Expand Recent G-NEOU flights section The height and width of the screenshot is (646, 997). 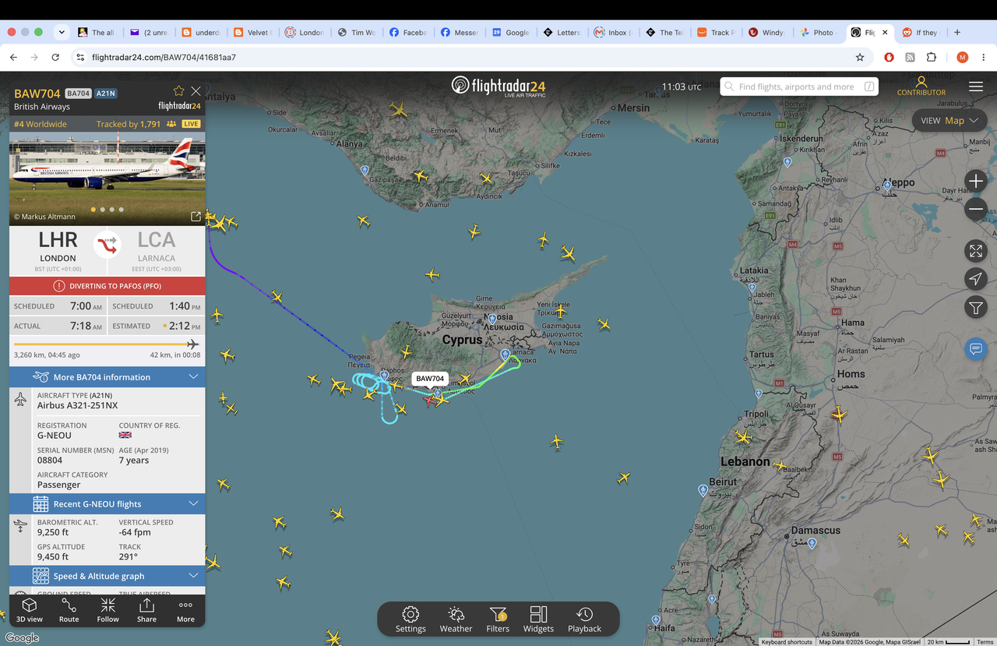(x=107, y=504)
